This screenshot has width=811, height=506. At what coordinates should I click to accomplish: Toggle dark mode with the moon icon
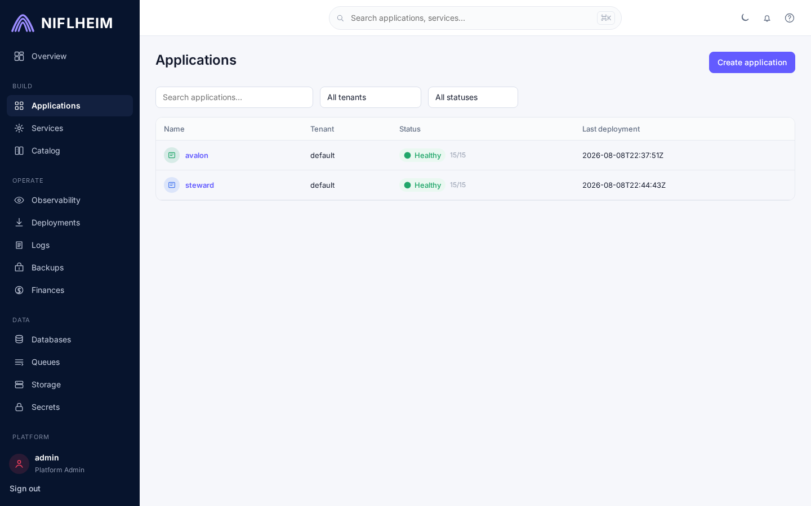745,18
